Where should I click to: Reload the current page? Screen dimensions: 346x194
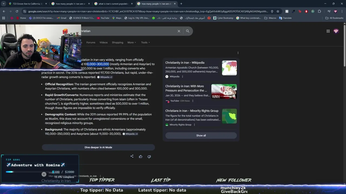pyautogui.click(x=17, y=11)
